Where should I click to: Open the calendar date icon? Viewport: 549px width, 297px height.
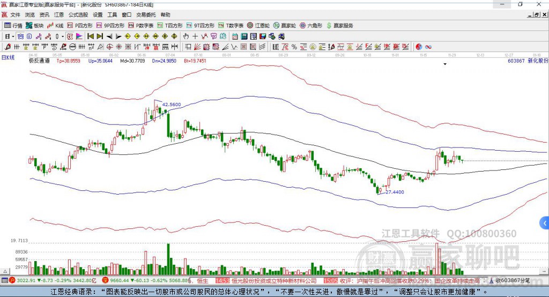(235, 36)
